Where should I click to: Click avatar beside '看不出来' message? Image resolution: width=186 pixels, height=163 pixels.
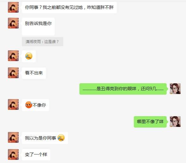(13, 73)
